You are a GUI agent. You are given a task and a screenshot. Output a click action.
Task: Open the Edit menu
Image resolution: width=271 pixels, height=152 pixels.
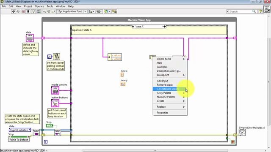11,6
